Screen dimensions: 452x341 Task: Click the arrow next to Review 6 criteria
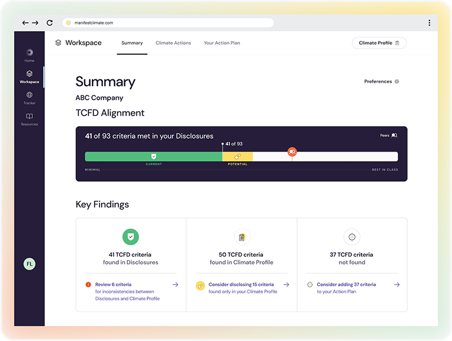(x=175, y=285)
